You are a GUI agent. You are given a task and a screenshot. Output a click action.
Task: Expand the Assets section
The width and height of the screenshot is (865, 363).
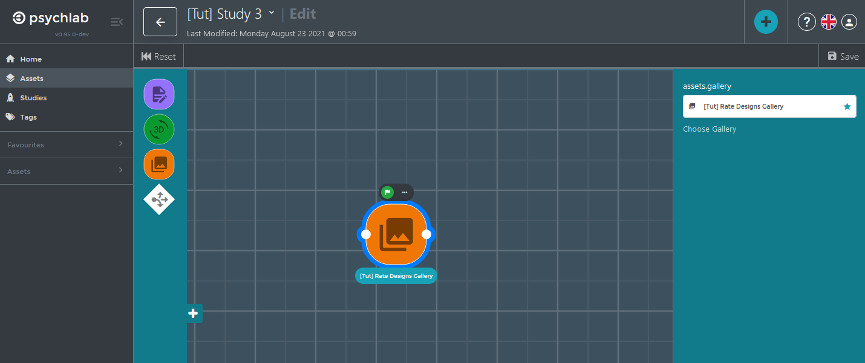coord(67,171)
